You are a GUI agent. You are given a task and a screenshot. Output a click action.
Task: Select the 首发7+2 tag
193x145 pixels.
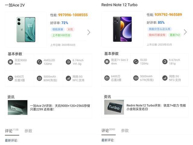point(175,35)
